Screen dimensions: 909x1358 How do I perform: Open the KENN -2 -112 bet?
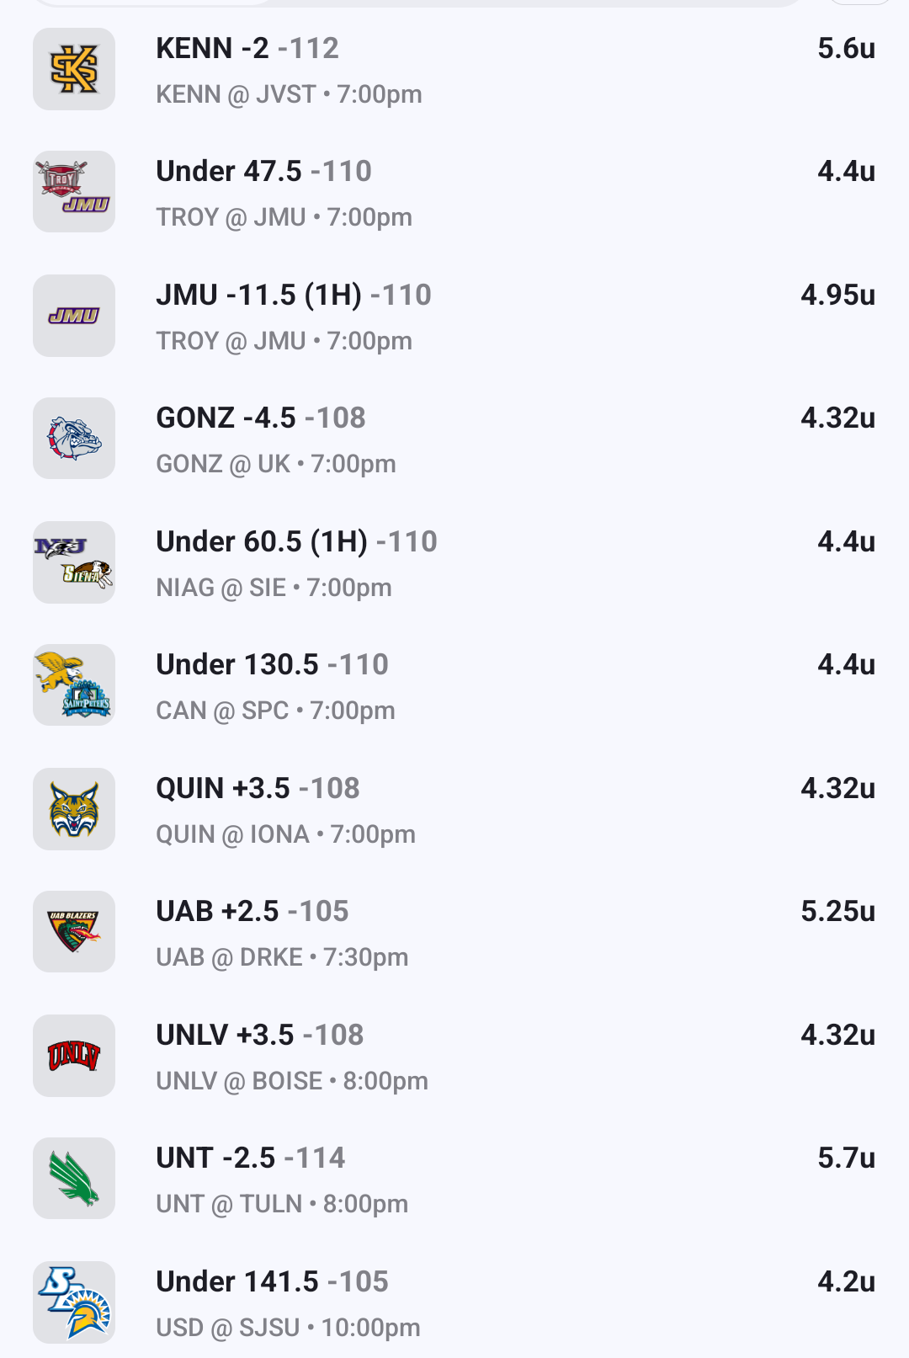(247, 49)
